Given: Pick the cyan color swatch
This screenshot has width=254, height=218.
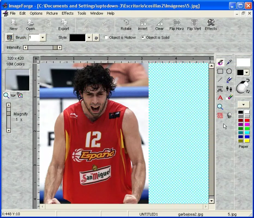Looking at the screenshot, I should 247,132.
